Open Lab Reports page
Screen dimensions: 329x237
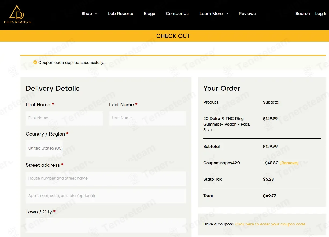click(120, 14)
